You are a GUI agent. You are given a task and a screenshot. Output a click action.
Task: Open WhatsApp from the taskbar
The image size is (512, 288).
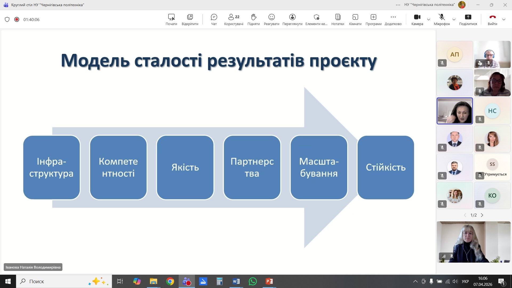(x=253, y=281)
